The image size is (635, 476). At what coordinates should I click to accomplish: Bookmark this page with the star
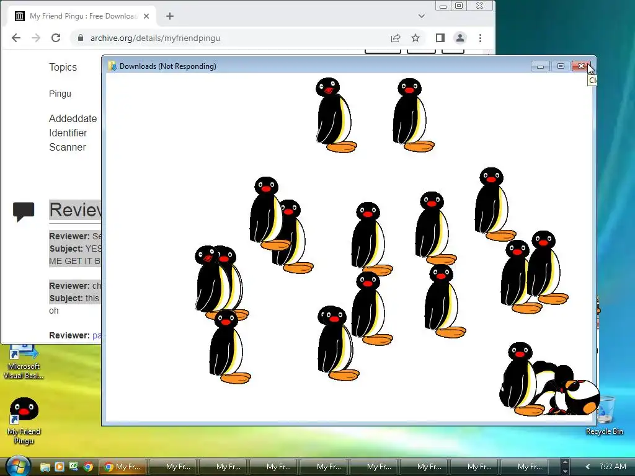(x=415, y=38)
